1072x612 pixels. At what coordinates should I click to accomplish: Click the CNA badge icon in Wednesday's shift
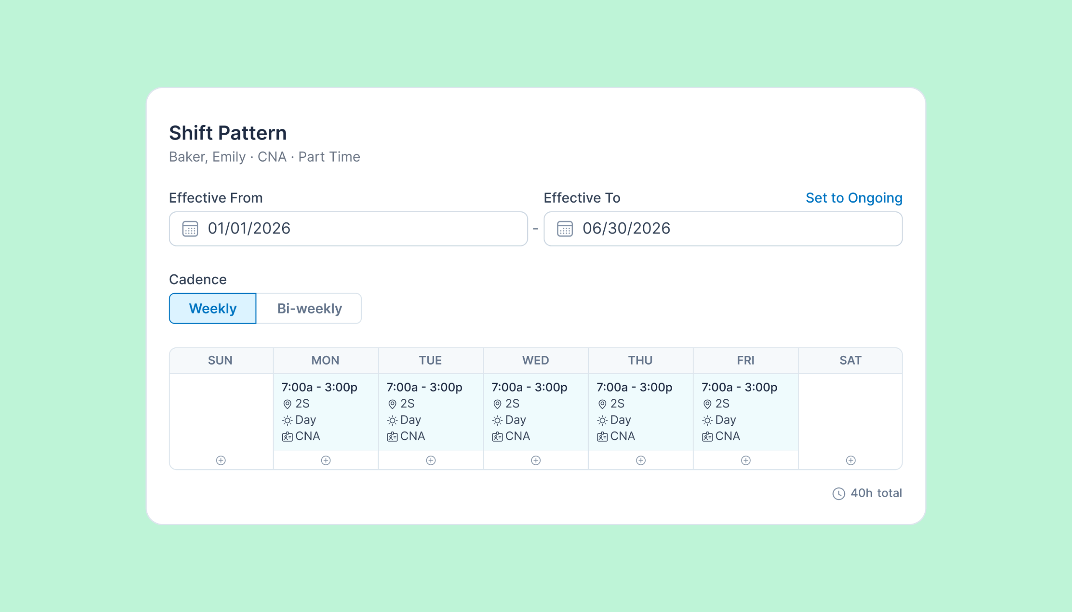tap(497, 437)
